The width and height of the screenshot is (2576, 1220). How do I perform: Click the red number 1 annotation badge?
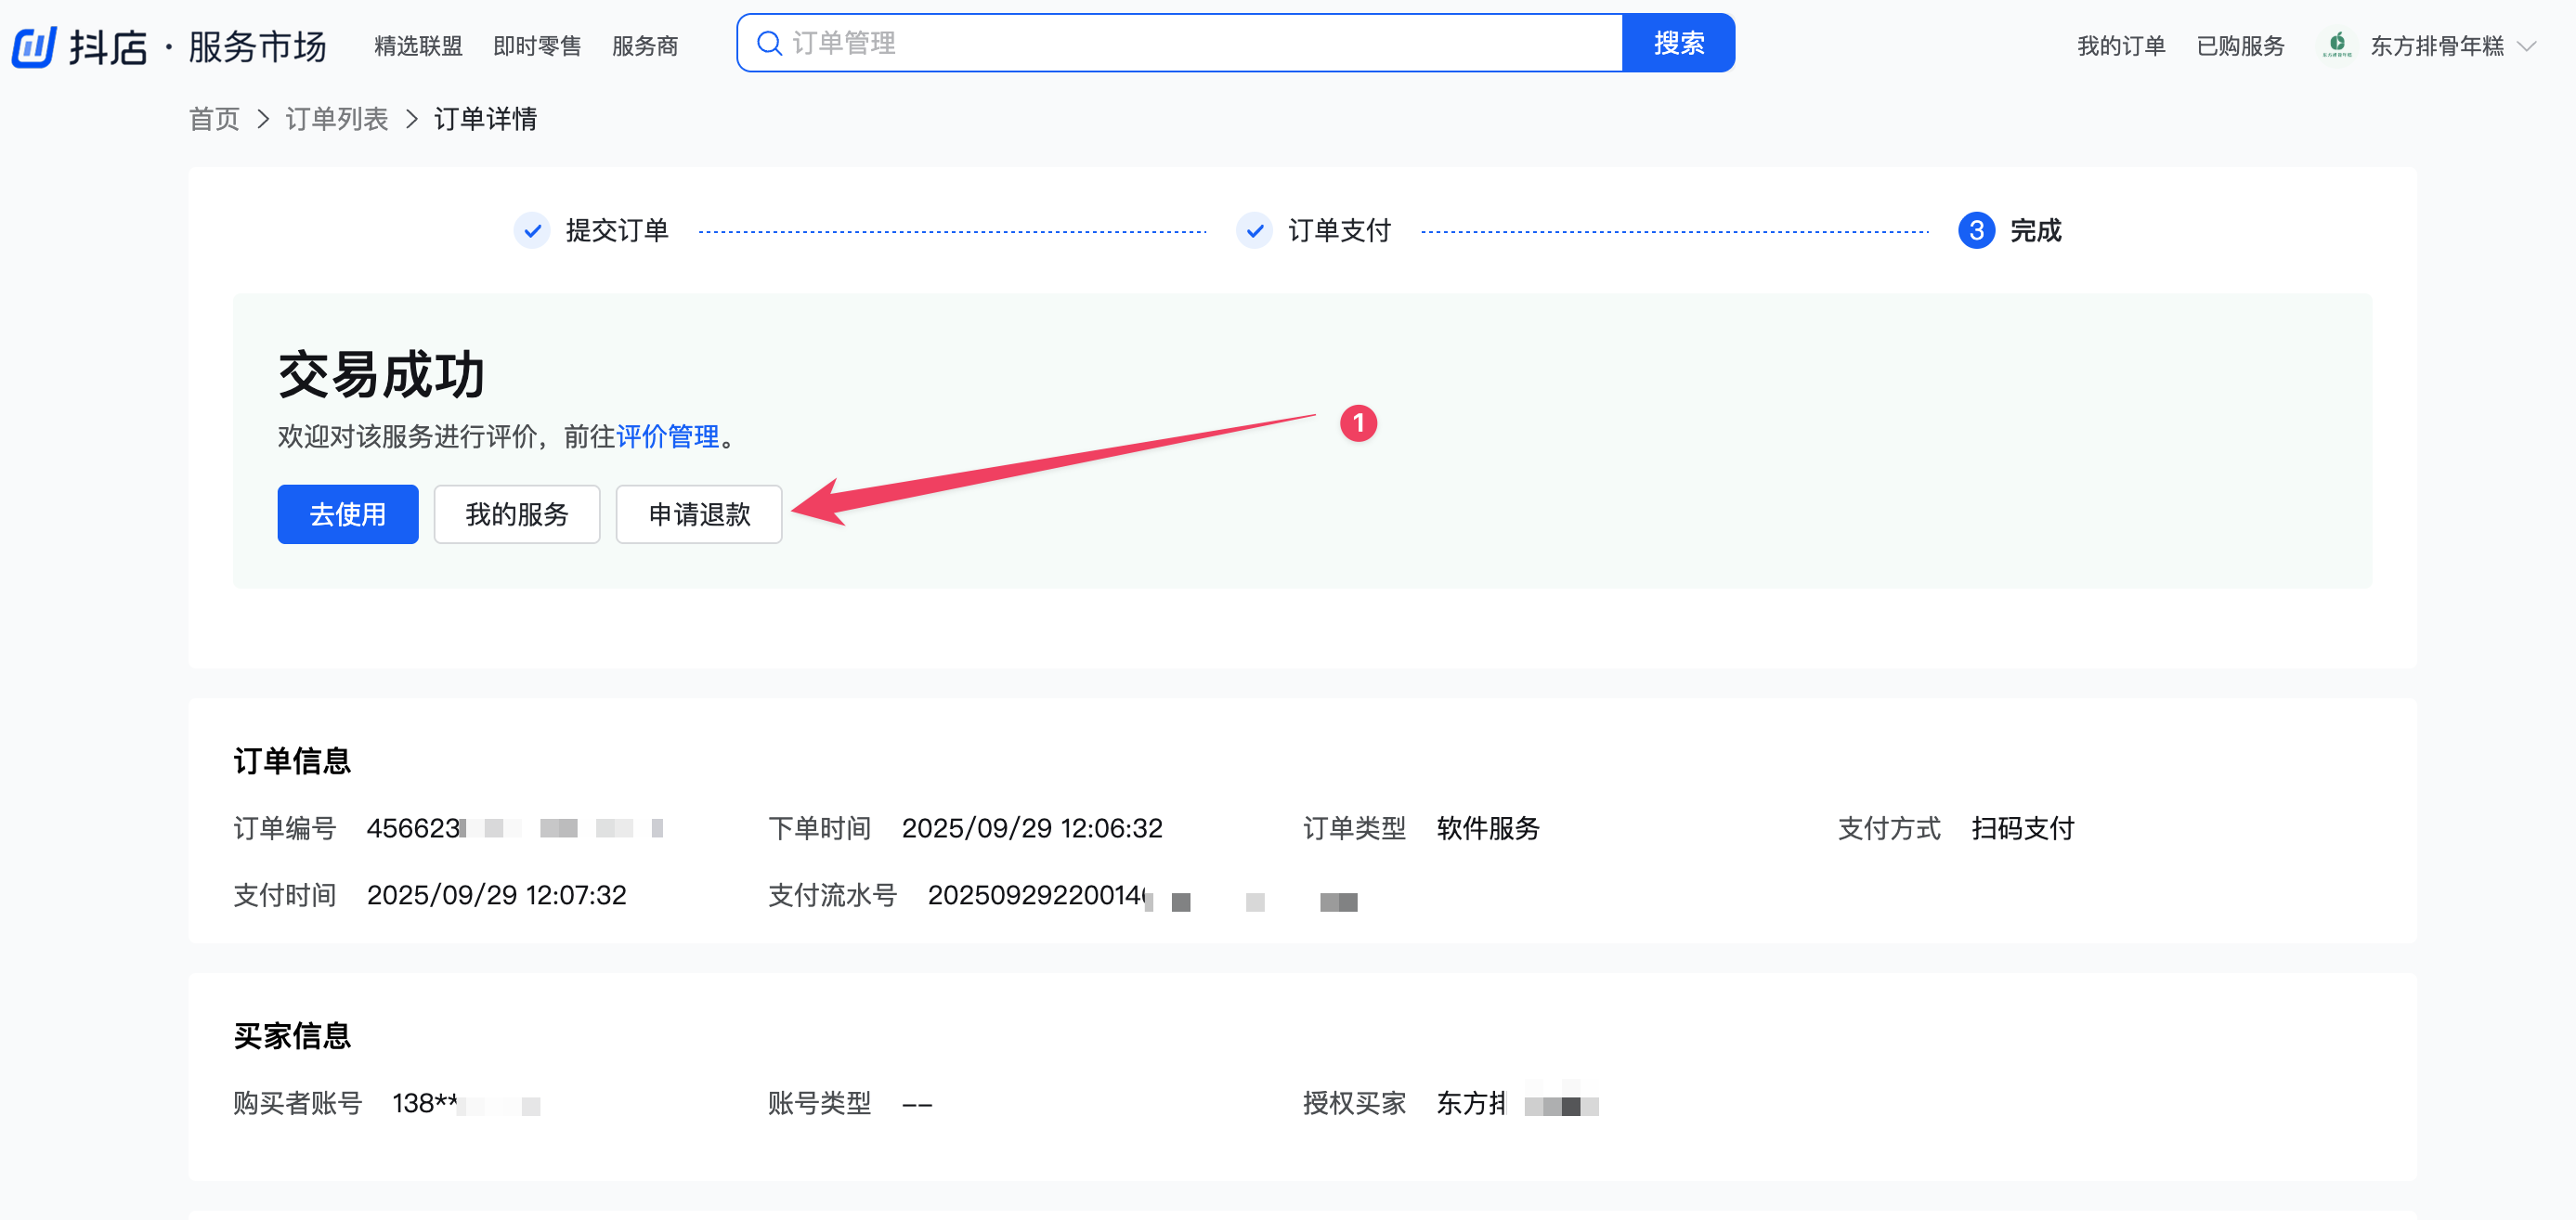(x=1358, y=423)
